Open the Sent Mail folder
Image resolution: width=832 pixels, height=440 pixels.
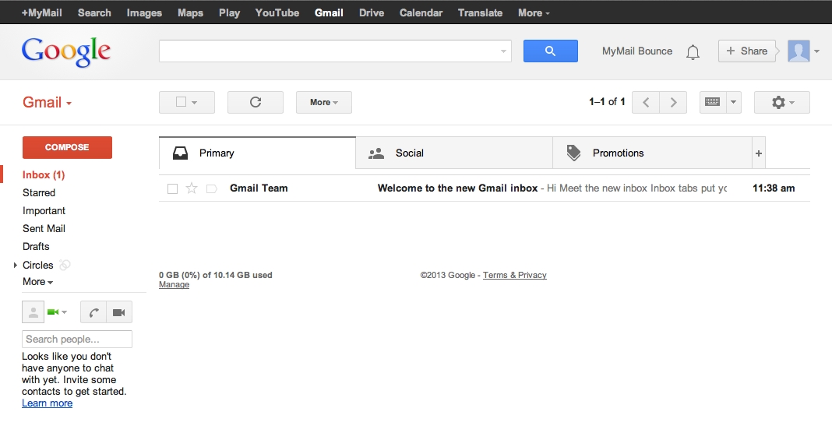[44, 228]
